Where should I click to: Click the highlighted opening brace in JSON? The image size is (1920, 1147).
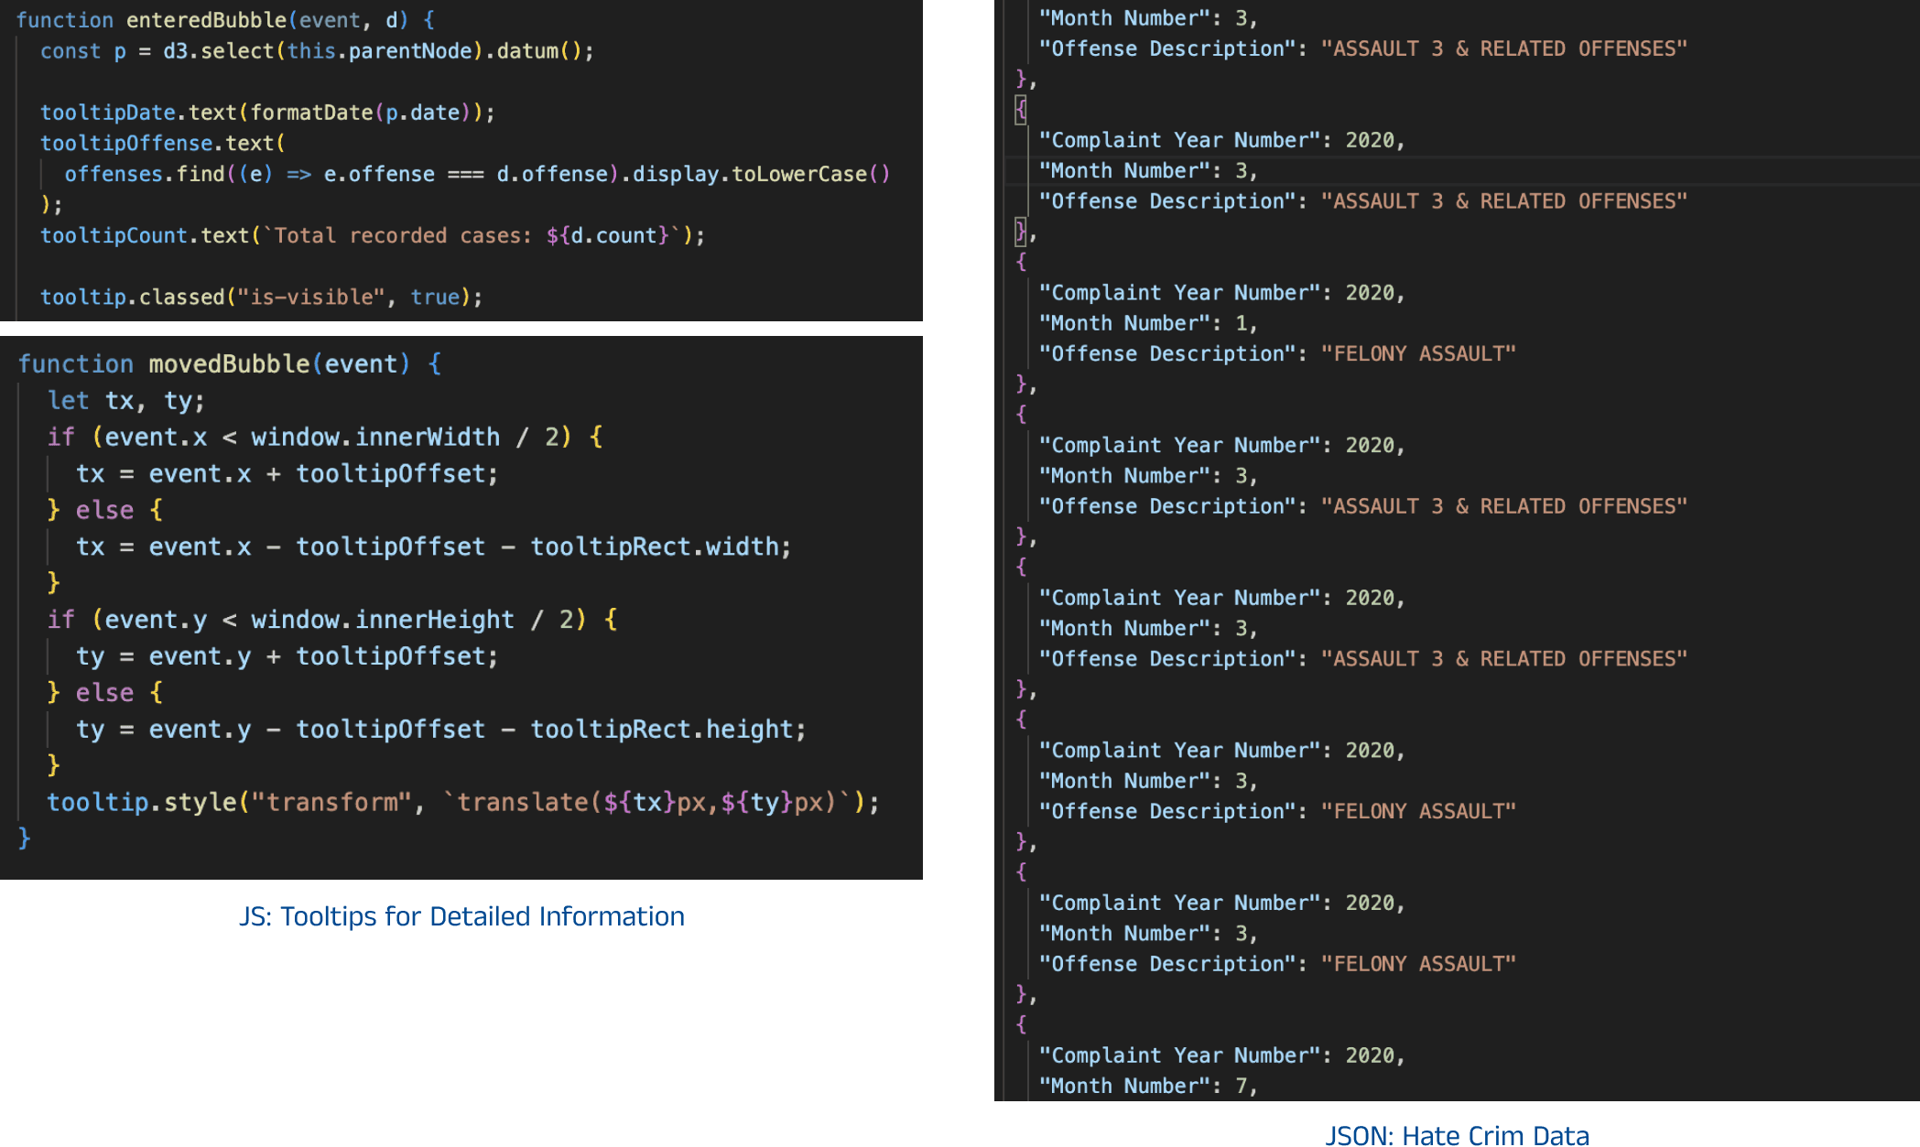tap(1021, 110)
